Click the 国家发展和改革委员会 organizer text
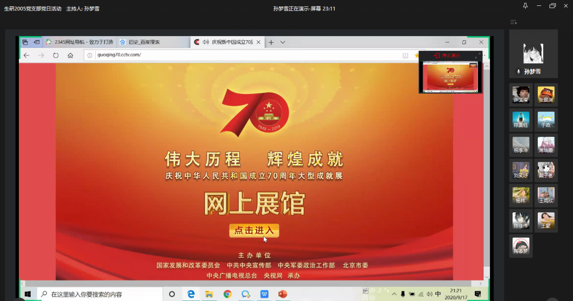 coord(188,266)
